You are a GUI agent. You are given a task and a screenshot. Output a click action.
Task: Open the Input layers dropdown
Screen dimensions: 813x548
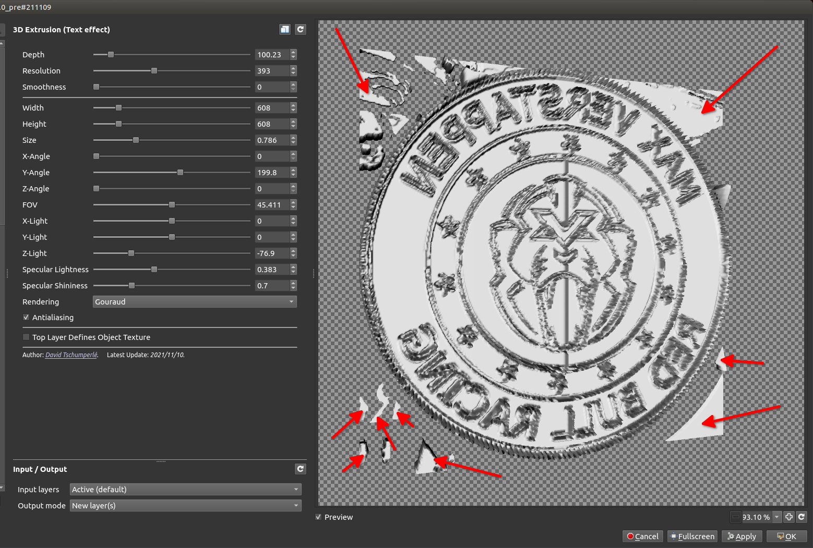pos(186,490)
